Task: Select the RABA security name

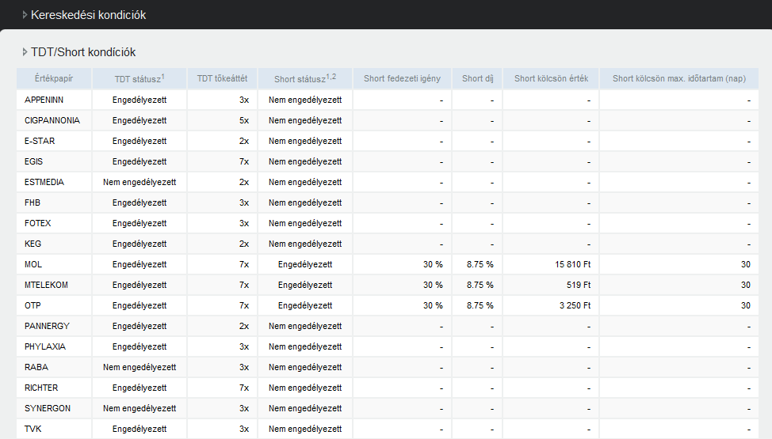Action: pyautogui.click(x=36, y=368)
